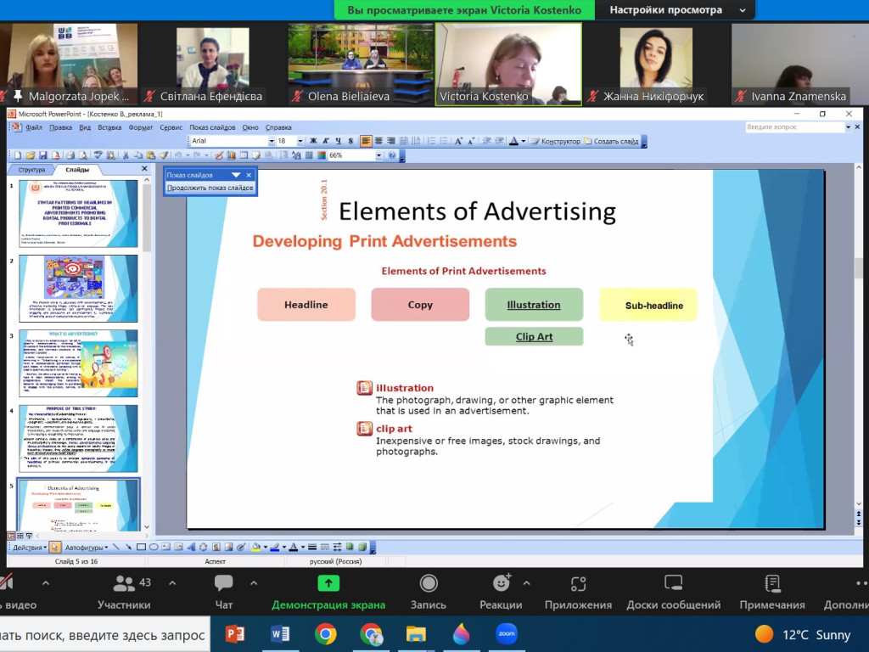
Task: Select the Clip Art box on the slide
Action: coord(534,336)
